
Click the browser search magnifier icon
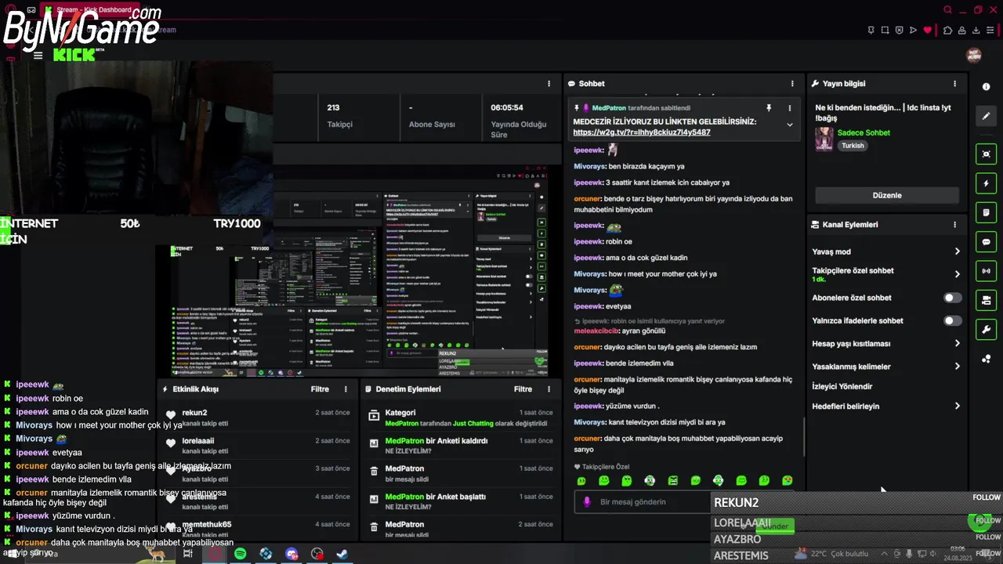click(947, 10)
